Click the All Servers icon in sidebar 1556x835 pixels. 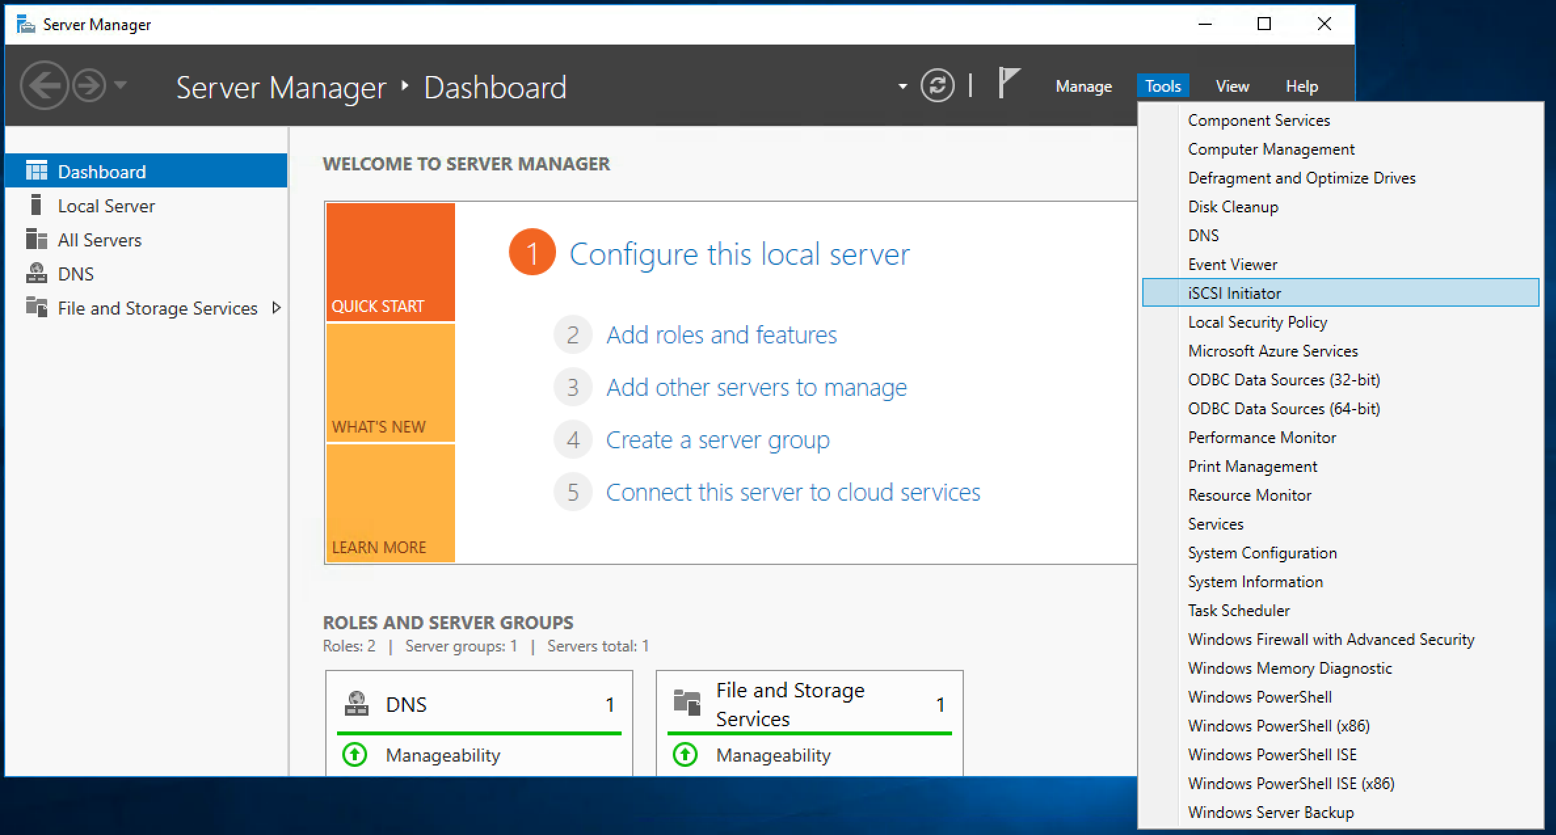37,239
